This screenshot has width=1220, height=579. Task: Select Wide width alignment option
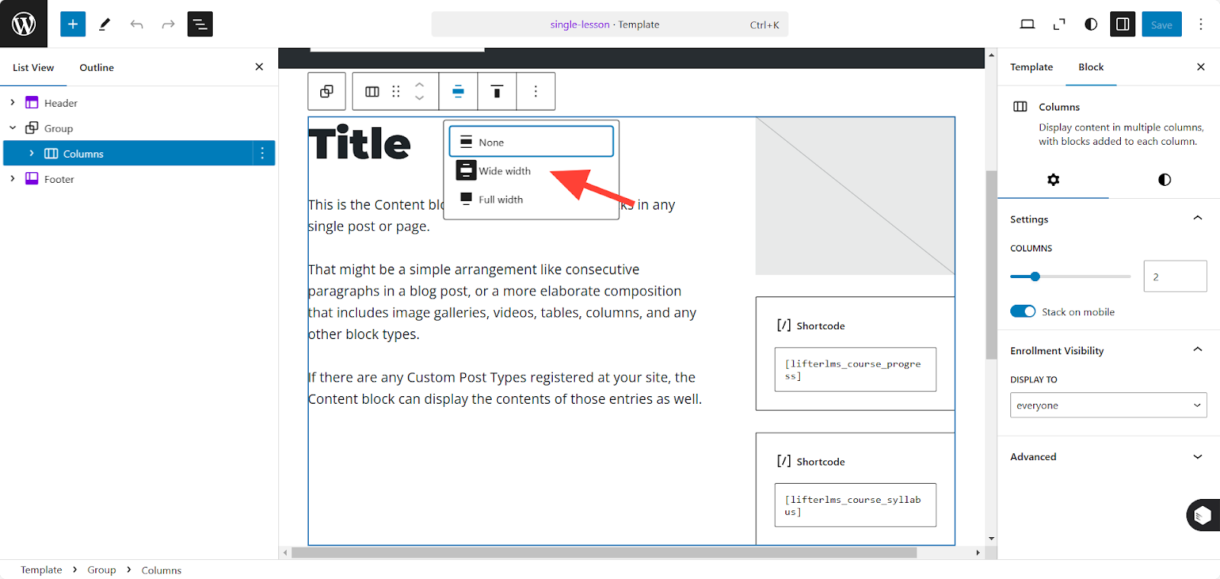504,171
